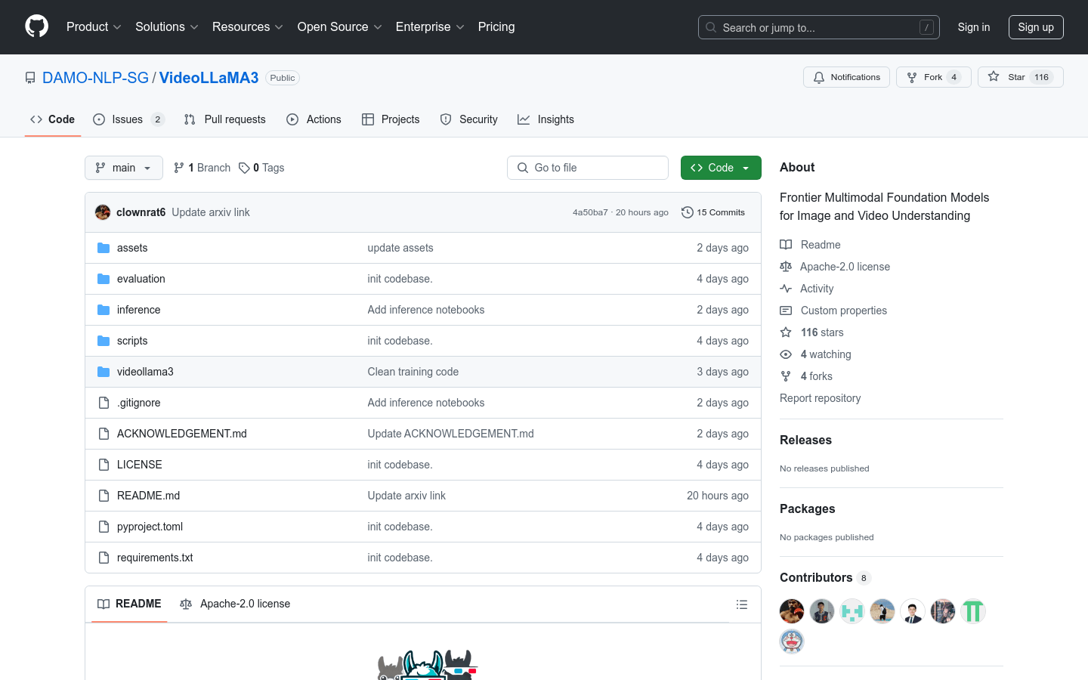Expand the main branch dropdown
Viewport: 1088px width, 680px height.
[124, 168]
